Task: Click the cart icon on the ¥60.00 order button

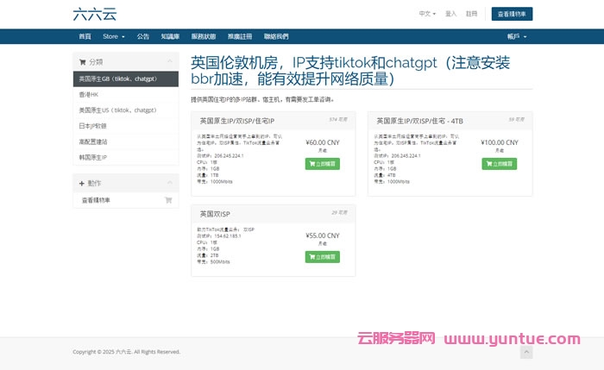Action: pos(312,164)
